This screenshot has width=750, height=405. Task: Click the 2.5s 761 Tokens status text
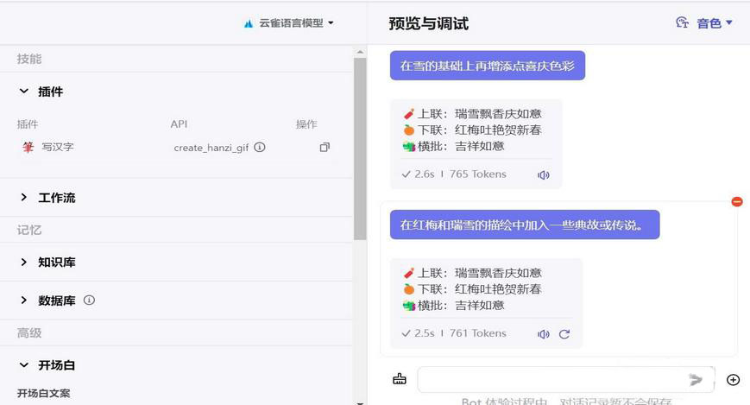[454, 333]
